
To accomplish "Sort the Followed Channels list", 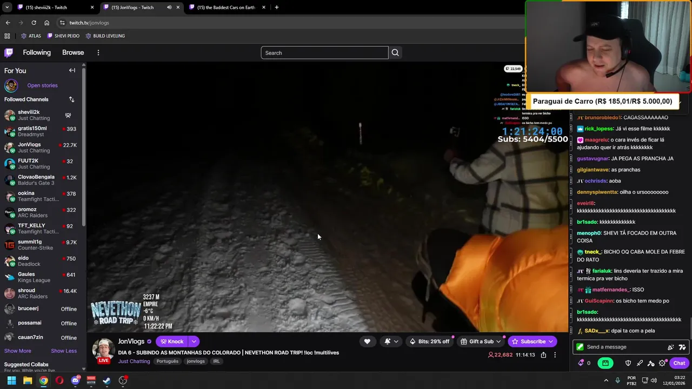I will click(71, 99).
